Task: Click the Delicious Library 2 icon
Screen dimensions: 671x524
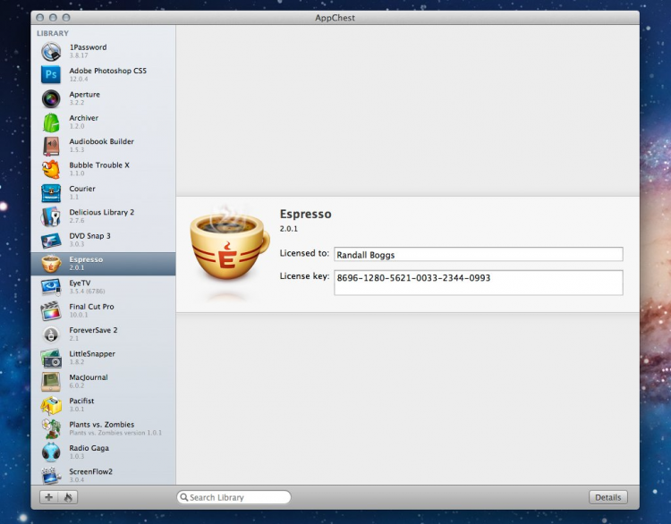Action: tap(51, 216)
